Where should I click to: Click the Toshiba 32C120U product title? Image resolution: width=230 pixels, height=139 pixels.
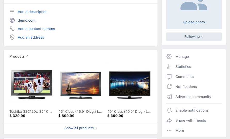pos(31,111)
